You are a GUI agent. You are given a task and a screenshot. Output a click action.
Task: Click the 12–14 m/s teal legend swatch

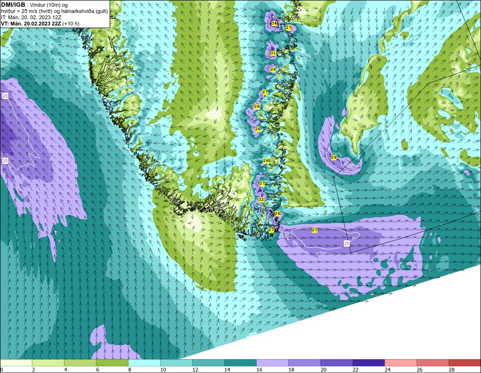(208, 363)
